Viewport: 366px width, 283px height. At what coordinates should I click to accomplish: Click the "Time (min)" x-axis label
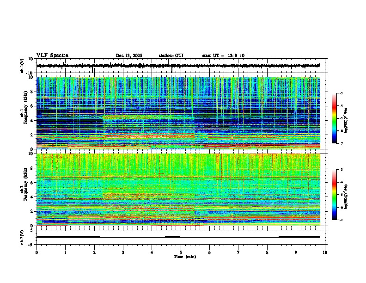tap(185, 257)
